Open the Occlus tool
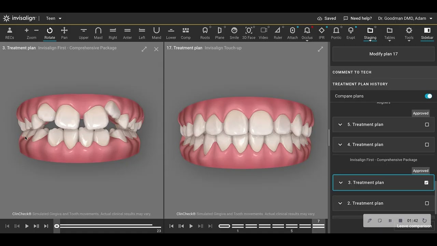The height and width of the screenshot is (246, 437). [307, 33]
